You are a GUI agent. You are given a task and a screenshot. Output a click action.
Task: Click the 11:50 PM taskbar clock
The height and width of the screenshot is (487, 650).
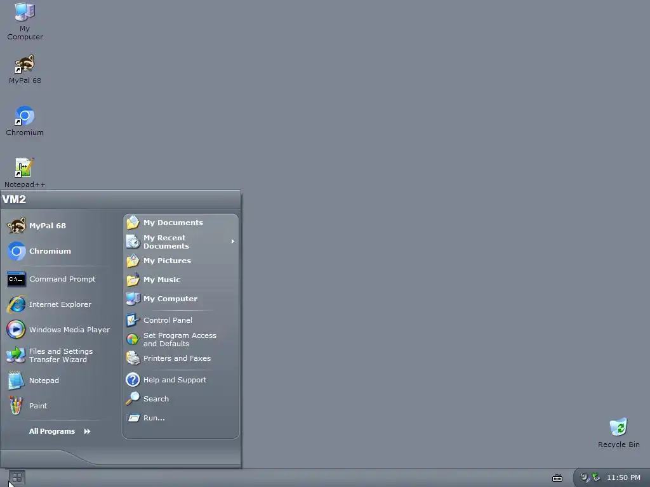[x=623, y=477]
